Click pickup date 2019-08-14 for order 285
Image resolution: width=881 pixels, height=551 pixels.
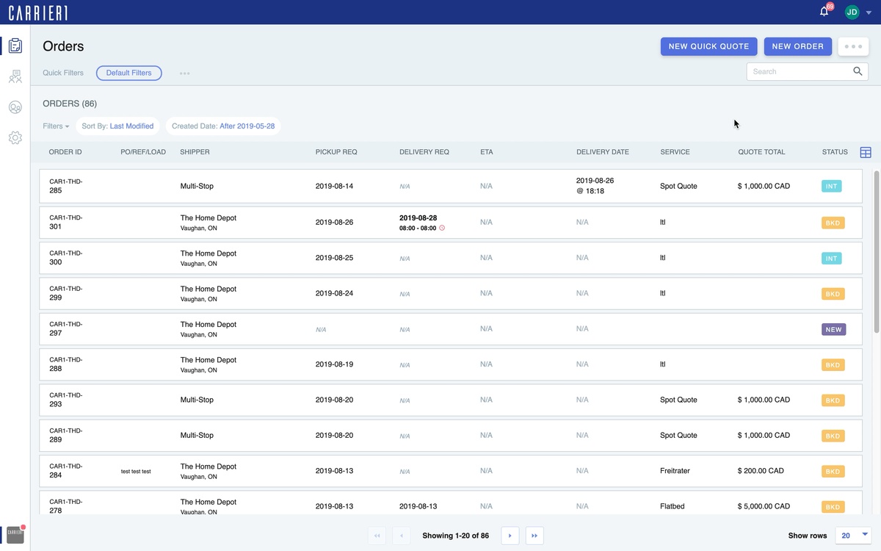tap(334, 187)
